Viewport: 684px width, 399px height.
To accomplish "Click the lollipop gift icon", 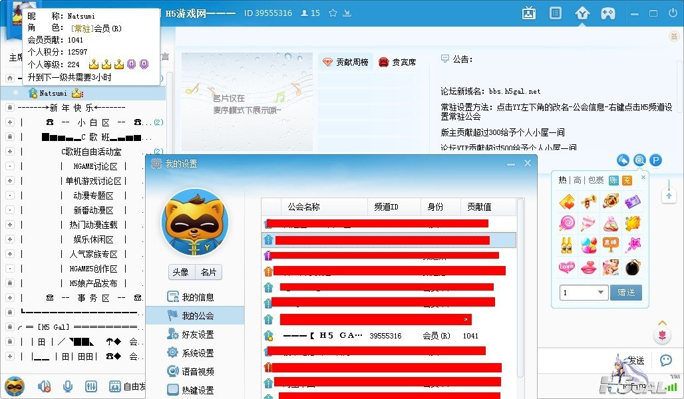I will click(567, 223).
